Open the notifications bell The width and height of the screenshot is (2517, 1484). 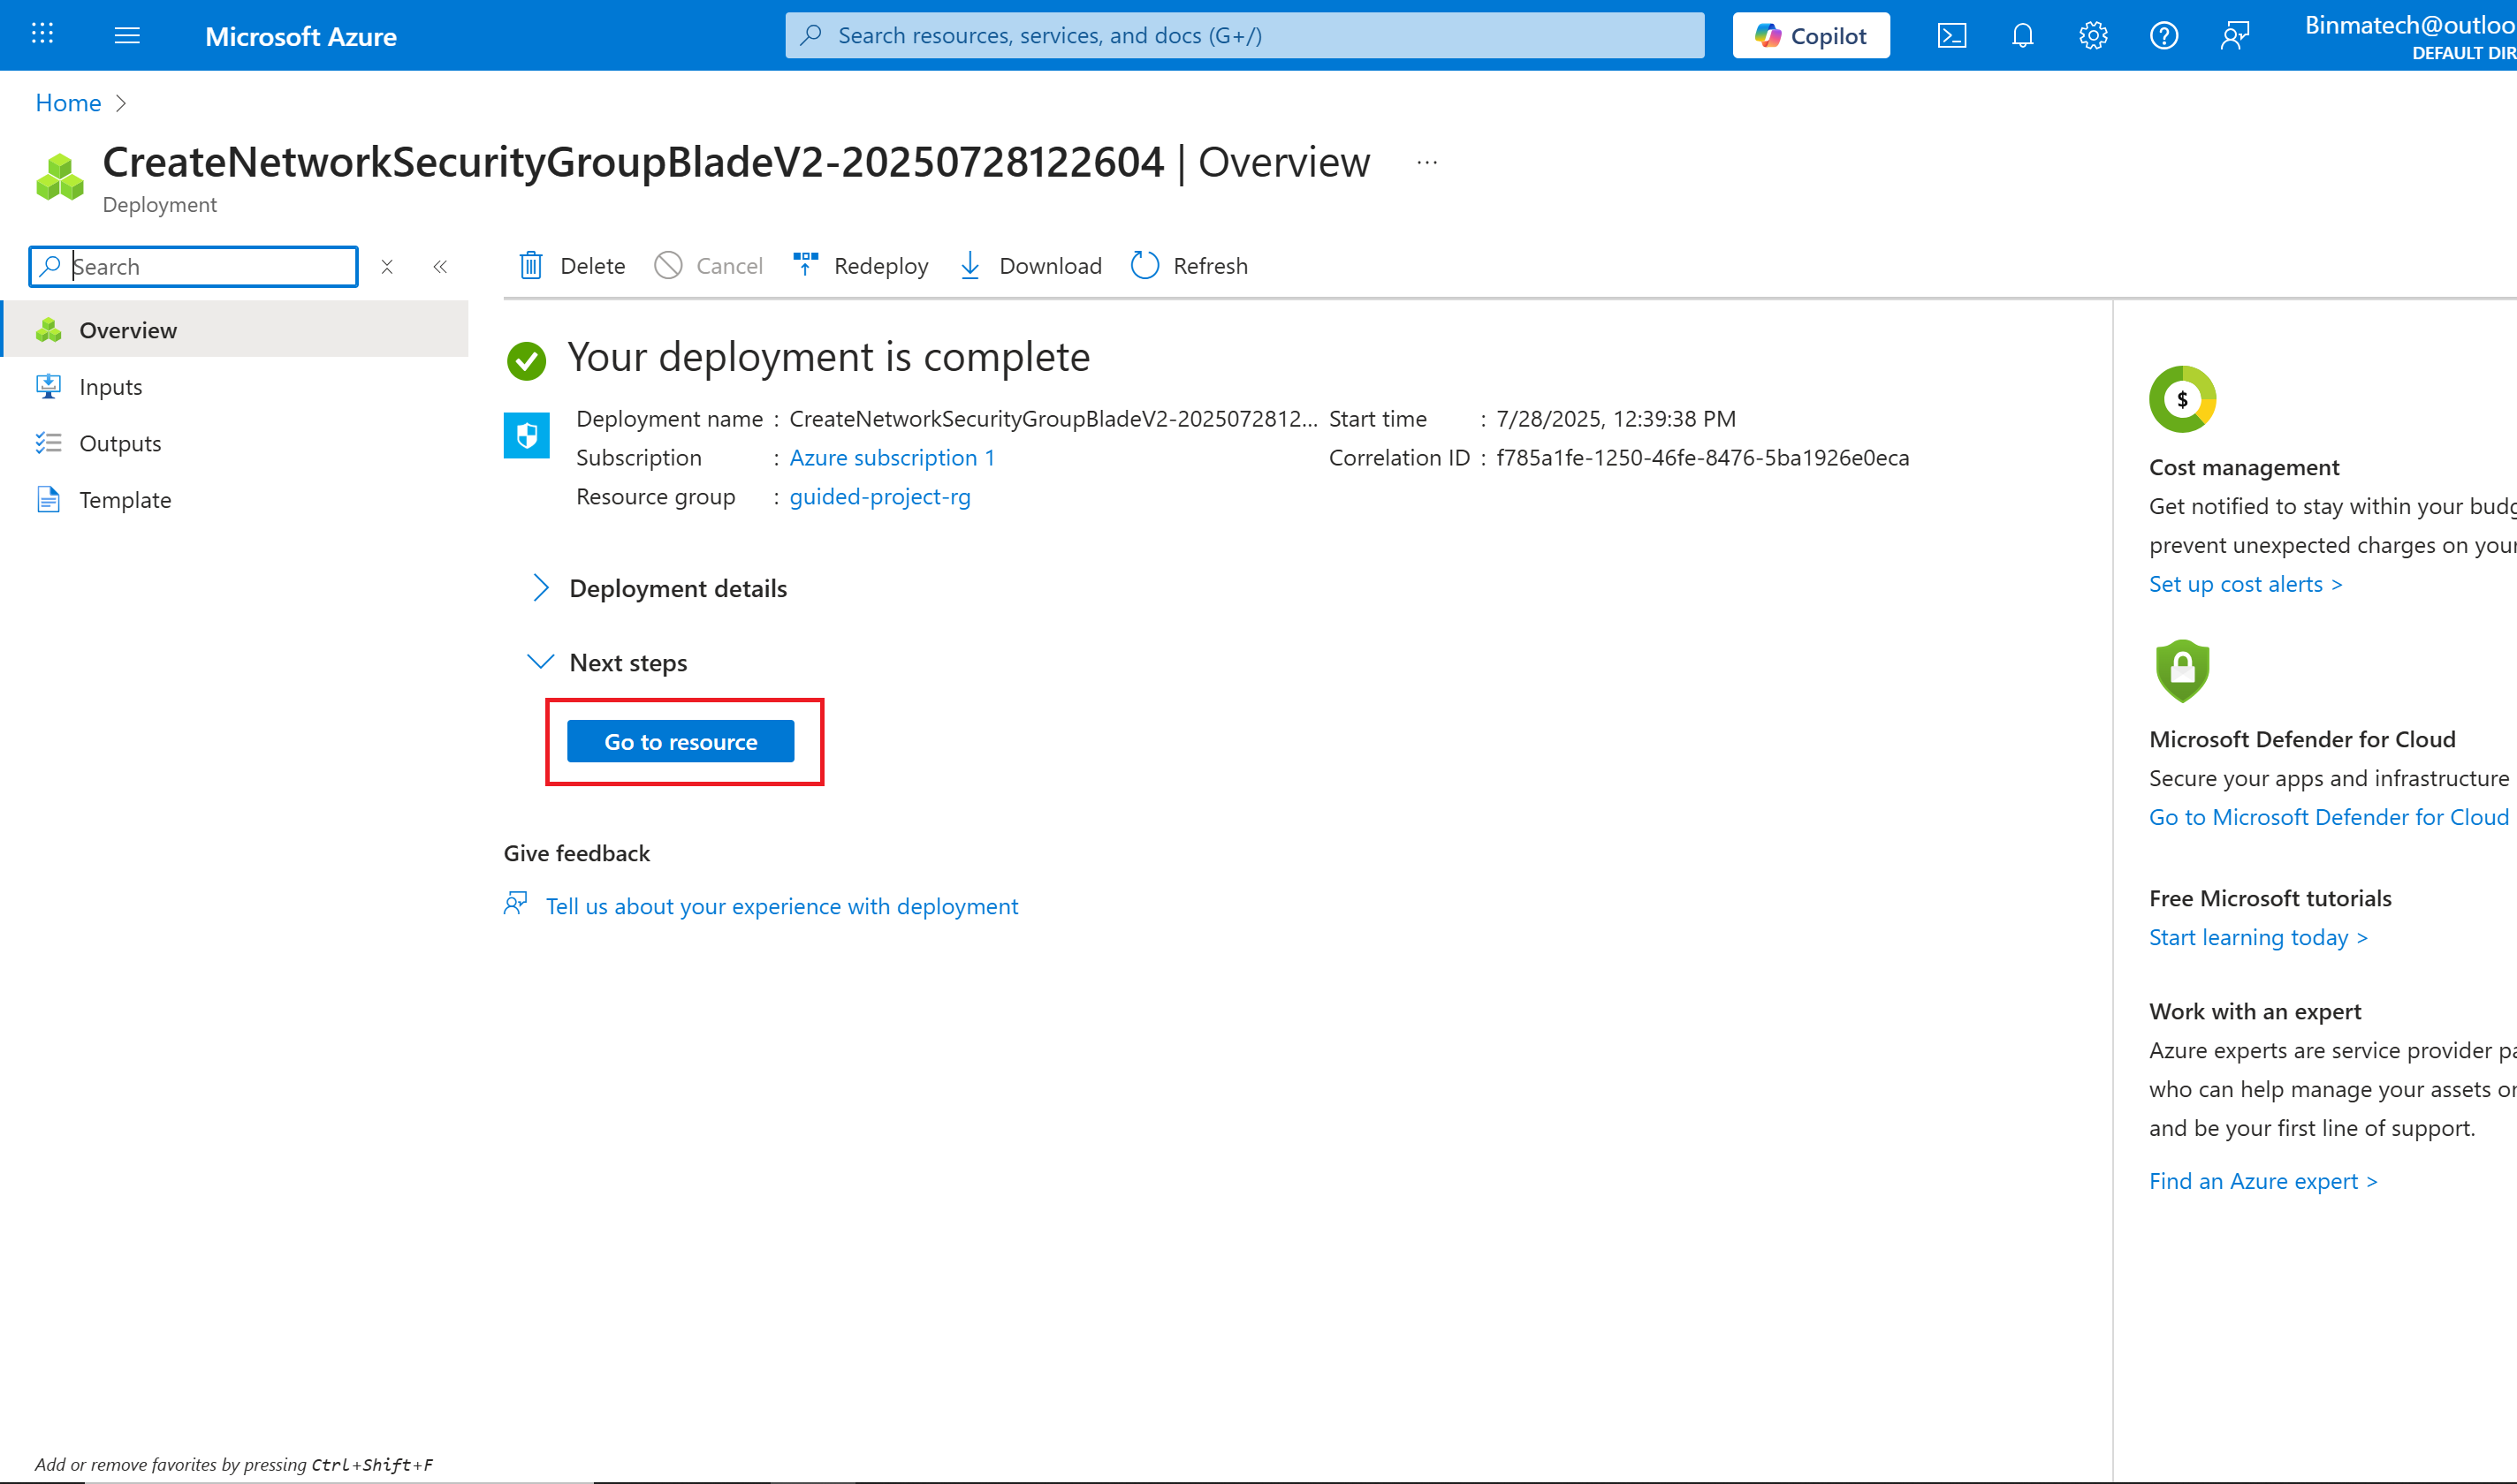tap(2022, 36)
